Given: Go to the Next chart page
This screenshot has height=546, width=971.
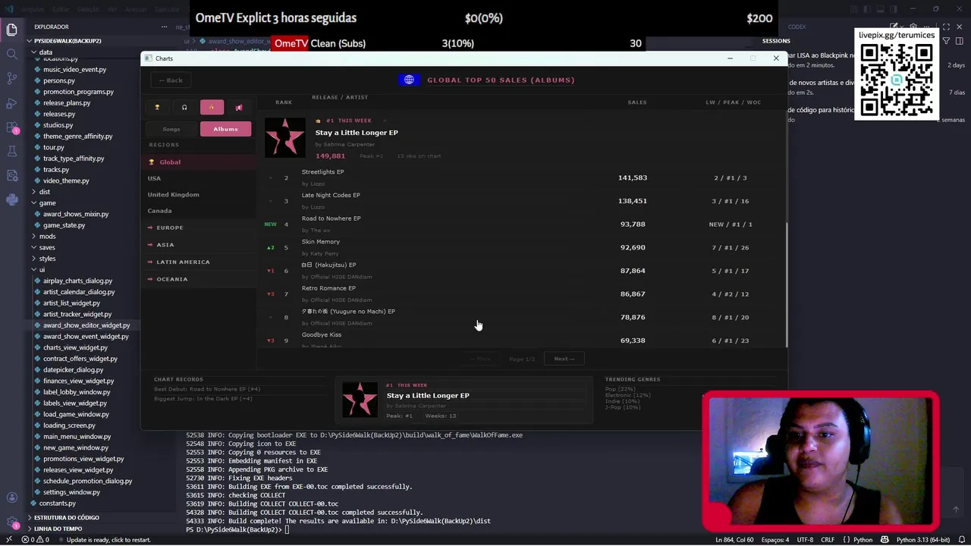Looking at the screenshot, I should (564, 359).
